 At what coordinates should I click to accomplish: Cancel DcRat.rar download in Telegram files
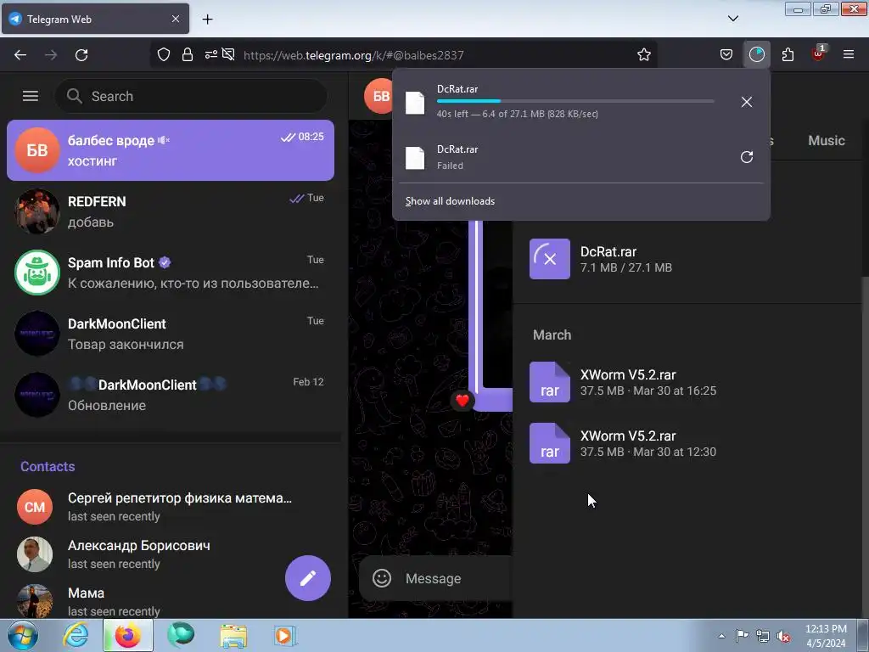(x=549, y=259)
